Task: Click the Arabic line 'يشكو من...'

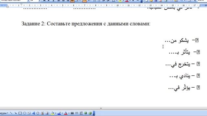Action: [177, 41]
